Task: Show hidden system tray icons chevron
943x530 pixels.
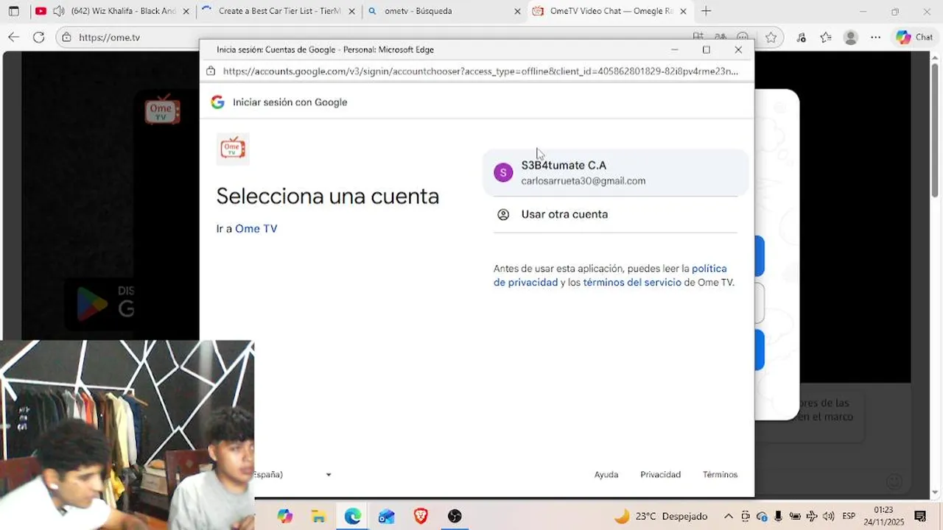Action: [x=729, y=516]
